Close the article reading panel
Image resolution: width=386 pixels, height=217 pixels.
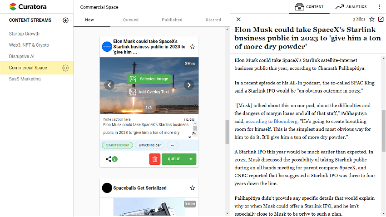[x=238, y=19]
